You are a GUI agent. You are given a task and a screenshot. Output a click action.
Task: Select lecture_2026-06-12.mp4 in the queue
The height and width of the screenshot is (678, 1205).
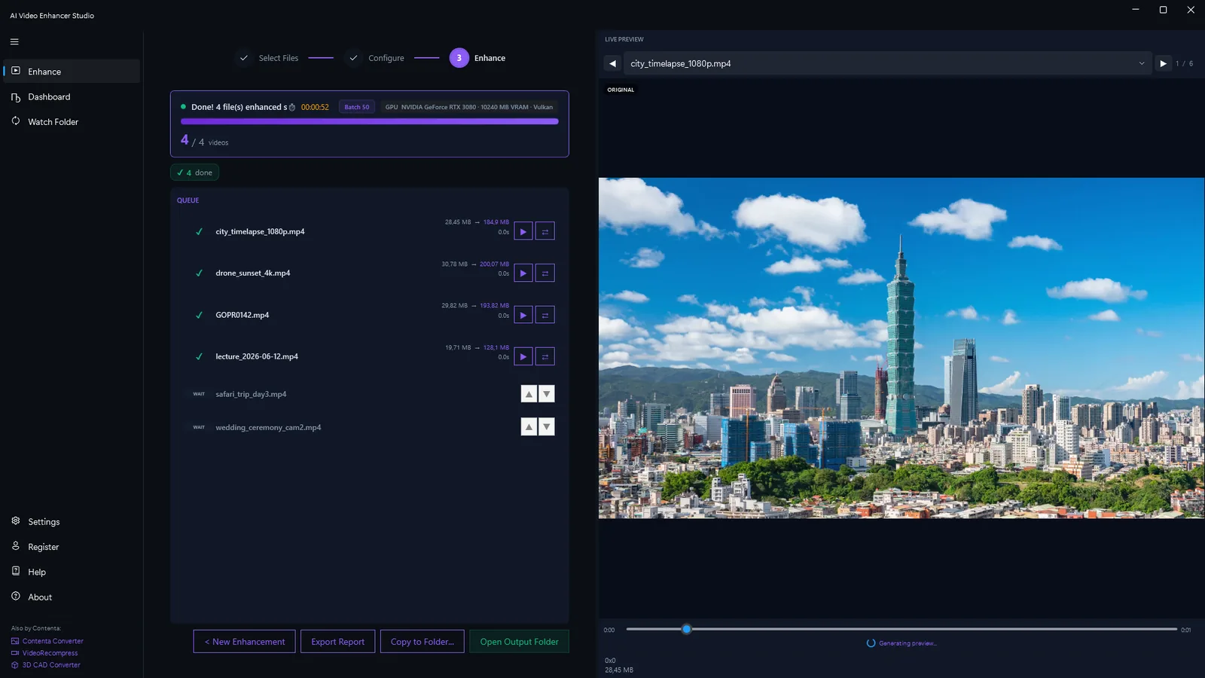tap(369, 356)
